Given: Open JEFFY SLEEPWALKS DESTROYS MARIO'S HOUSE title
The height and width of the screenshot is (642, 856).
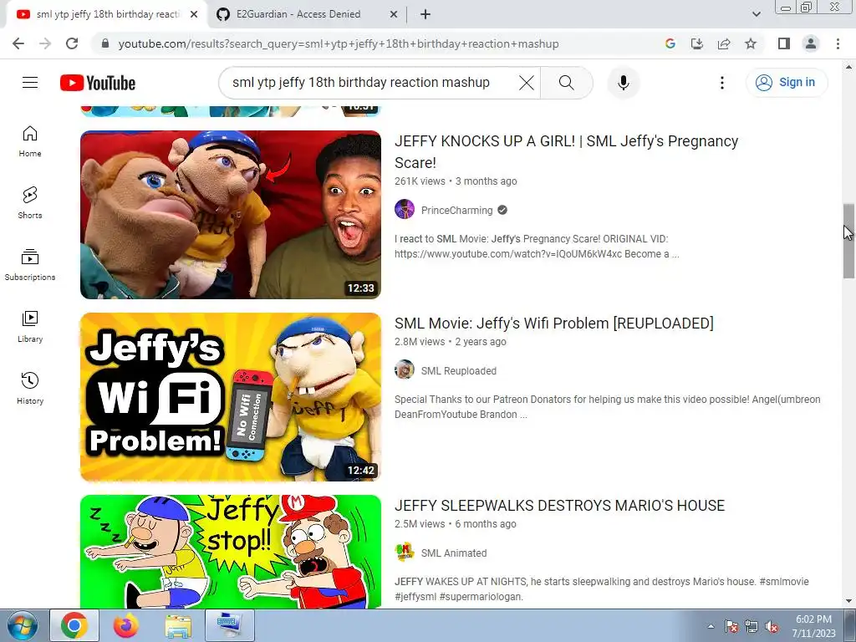Looking at the screenshot, I should [559, 506].
